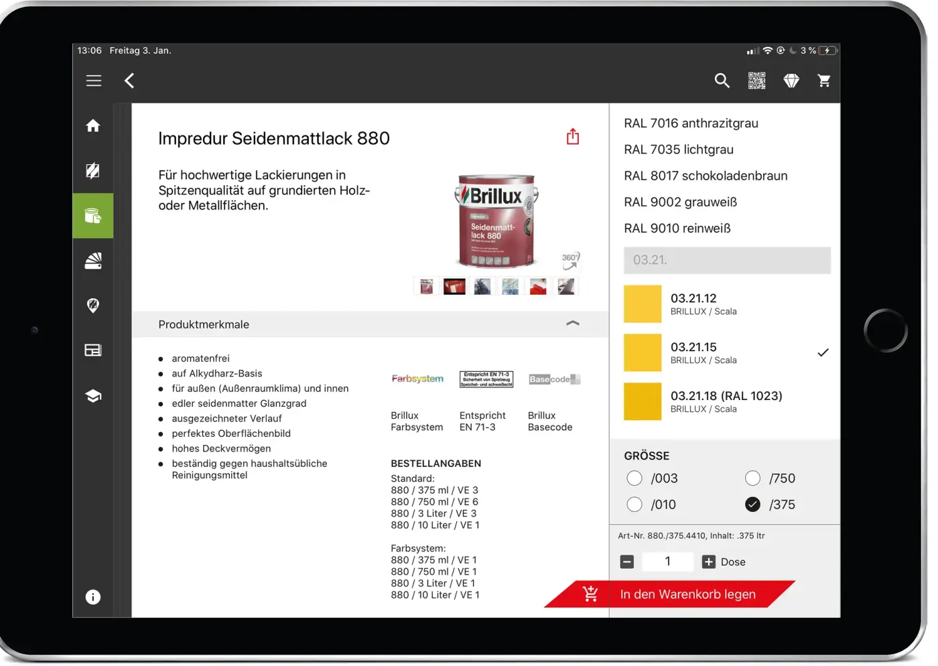The width and height of the screenshot is (938, 666).
Task: Click the 03.21. color search field
Action: (727, 260)
